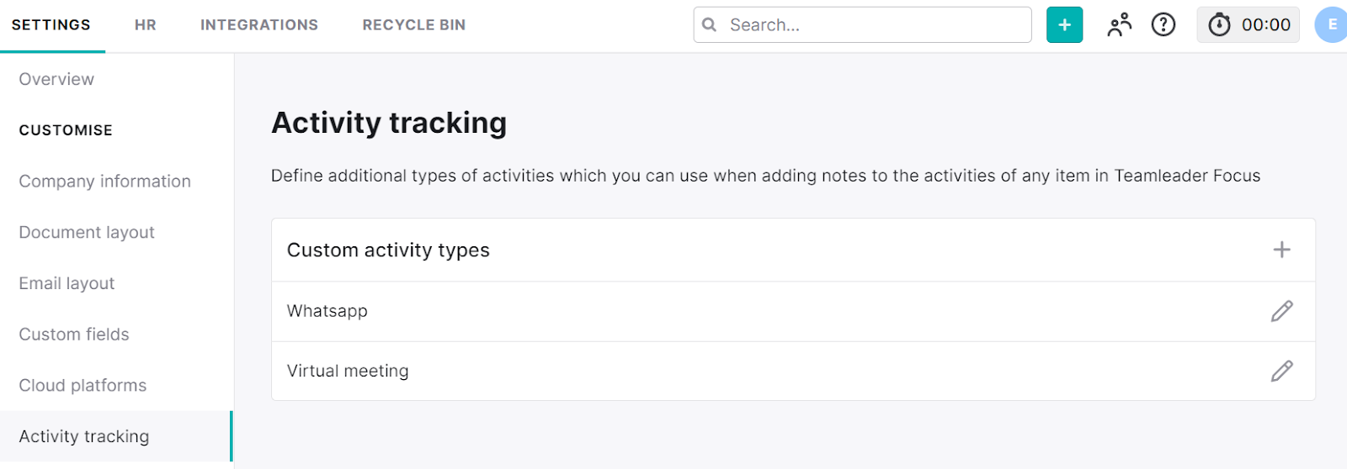Add a new custom activity type

[1281, 250]
